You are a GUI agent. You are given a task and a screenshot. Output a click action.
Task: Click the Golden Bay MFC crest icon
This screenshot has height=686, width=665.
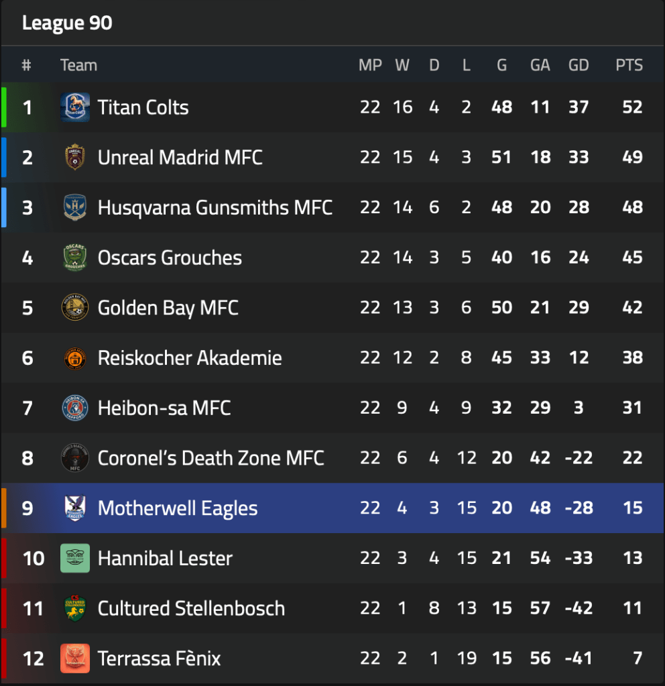(75, 308)
